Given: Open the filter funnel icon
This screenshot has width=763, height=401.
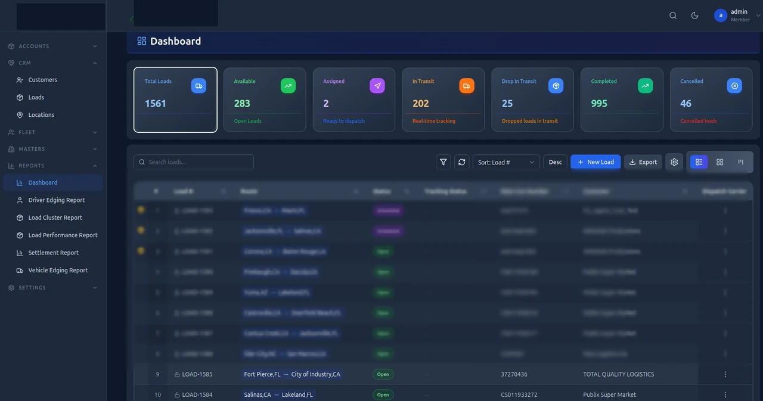Looking at the screenshot, I should click(443, 162).
